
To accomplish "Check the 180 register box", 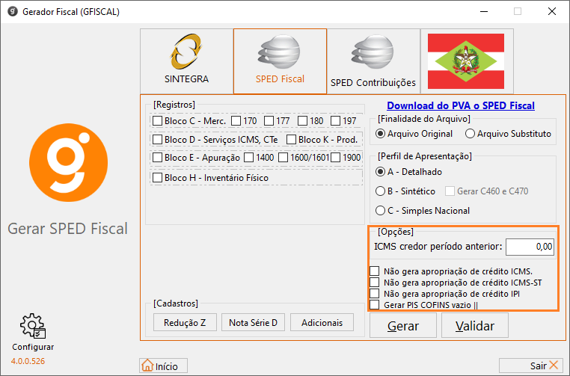I will [302, 120].
